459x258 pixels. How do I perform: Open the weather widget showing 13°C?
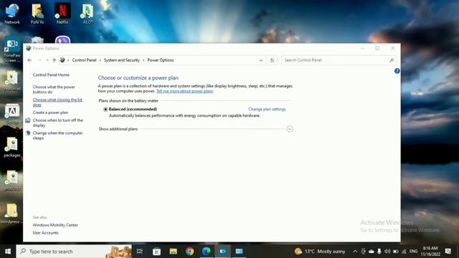tap(320, 252)
